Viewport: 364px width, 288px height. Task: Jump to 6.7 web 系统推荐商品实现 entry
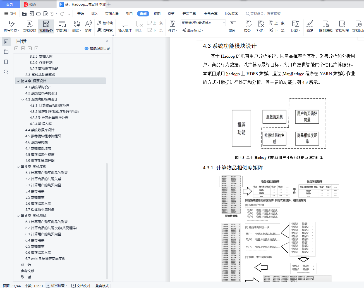(45, 259)
